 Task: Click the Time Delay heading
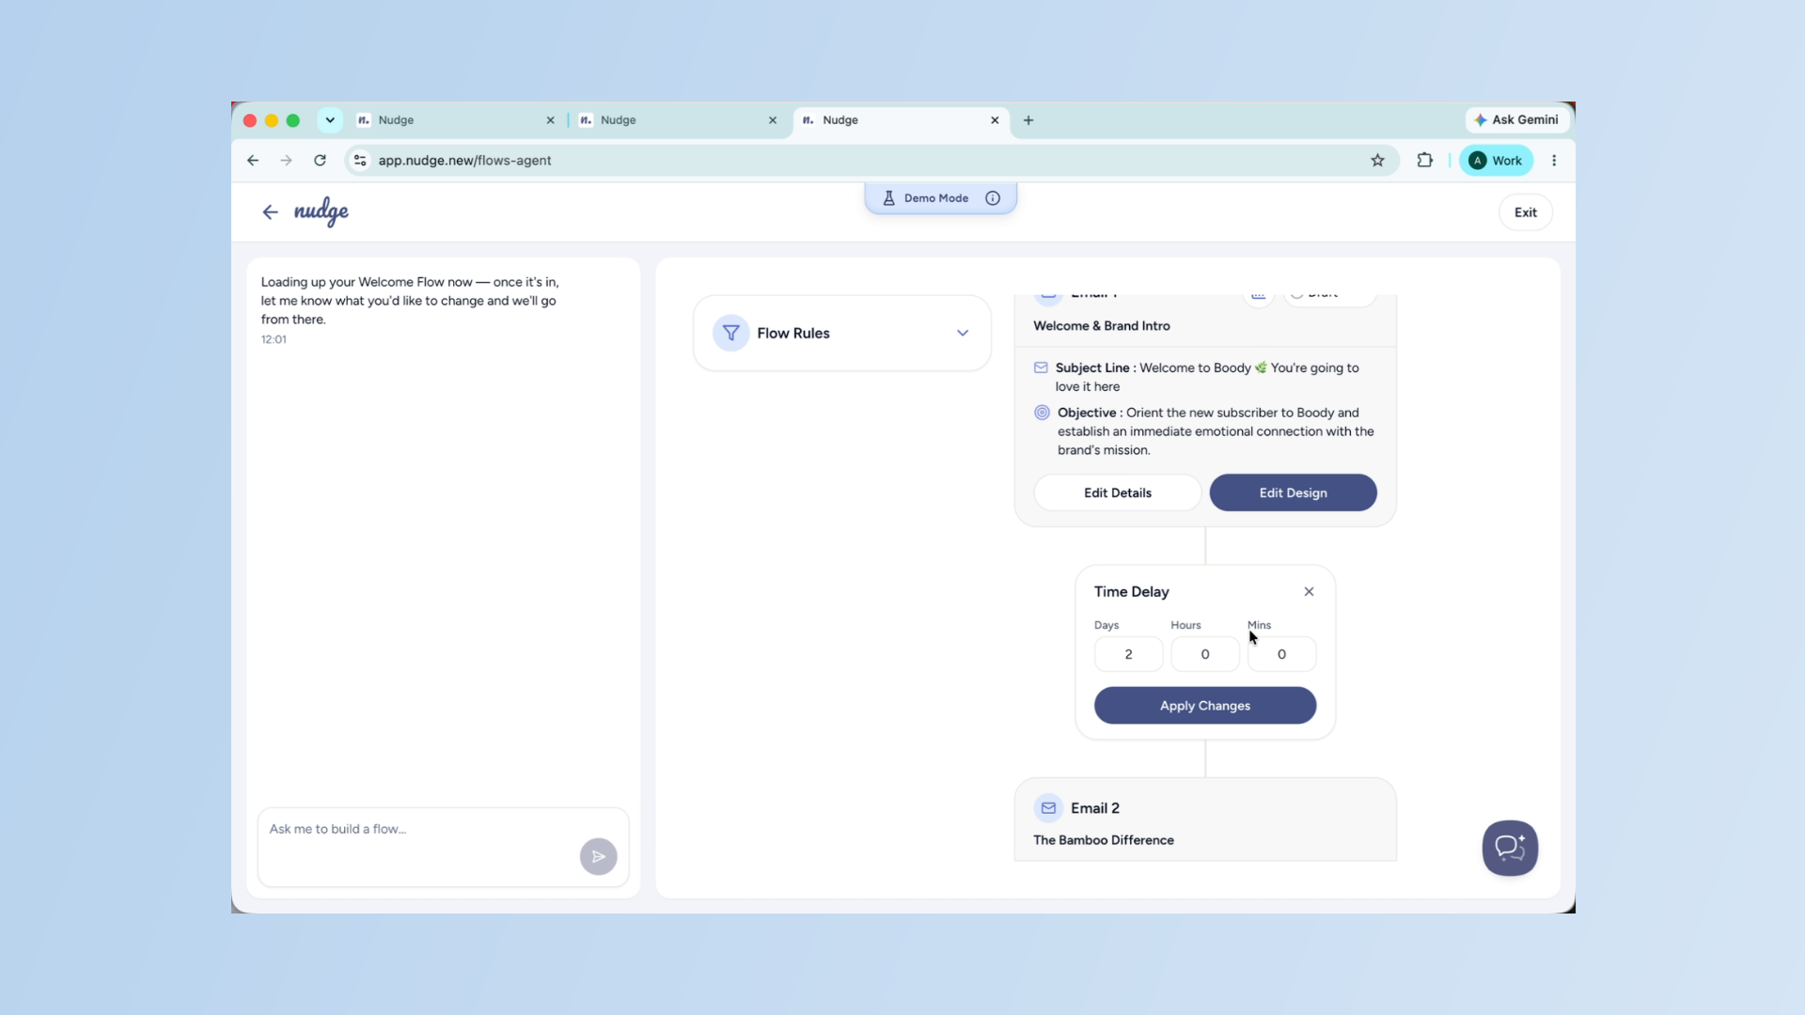(x=1131, y=591)
